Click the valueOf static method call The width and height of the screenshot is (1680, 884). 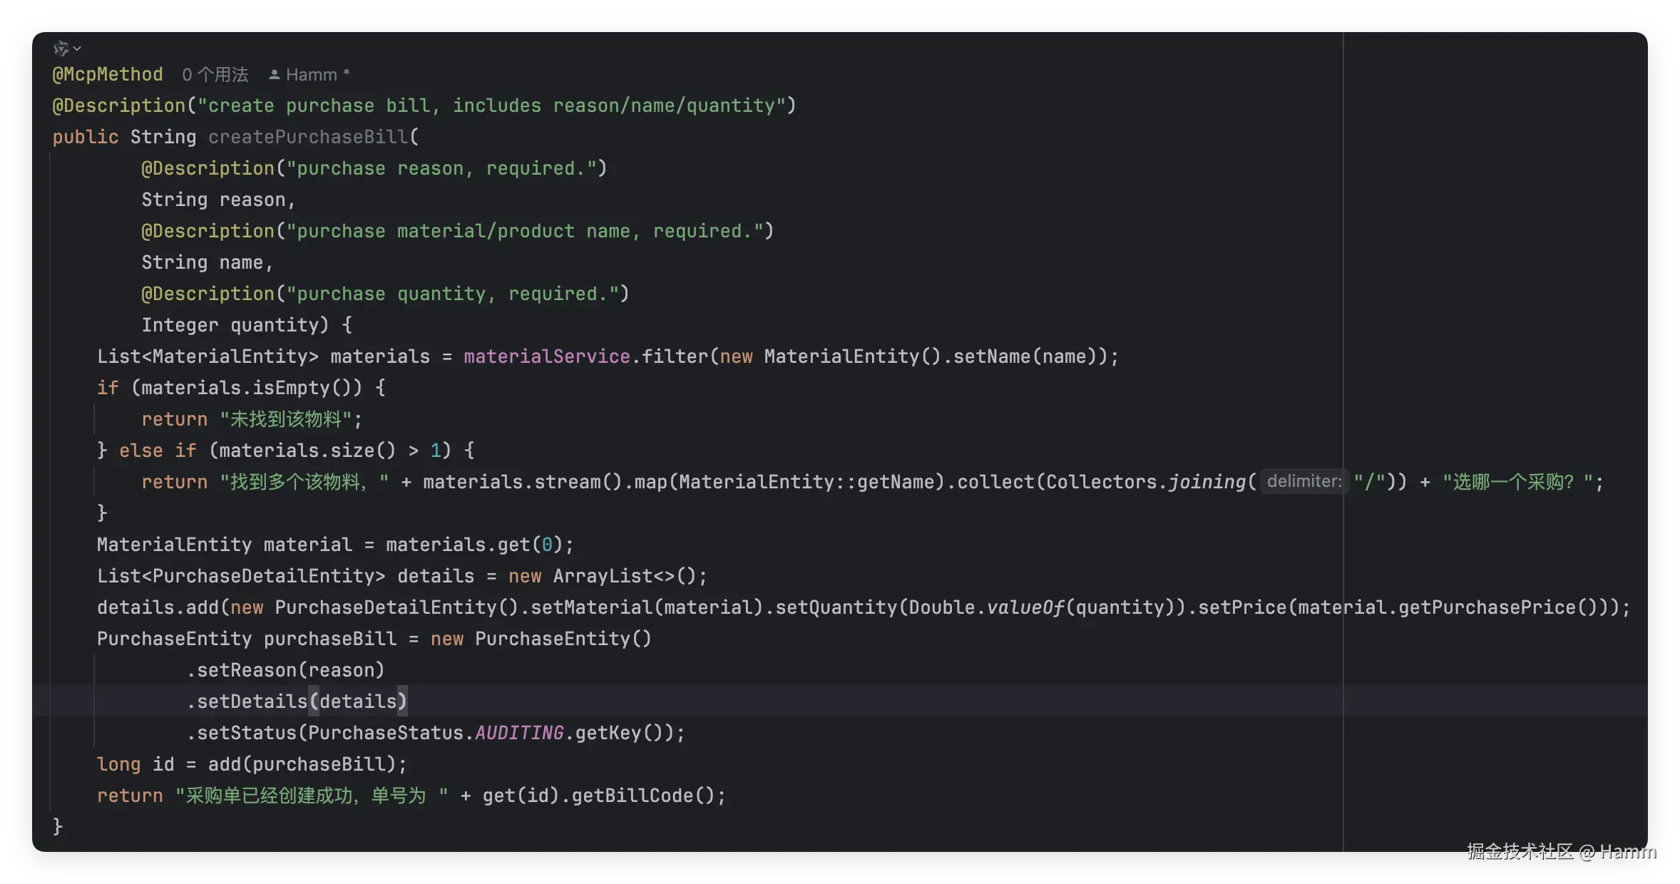click(x=1025, y=607)
